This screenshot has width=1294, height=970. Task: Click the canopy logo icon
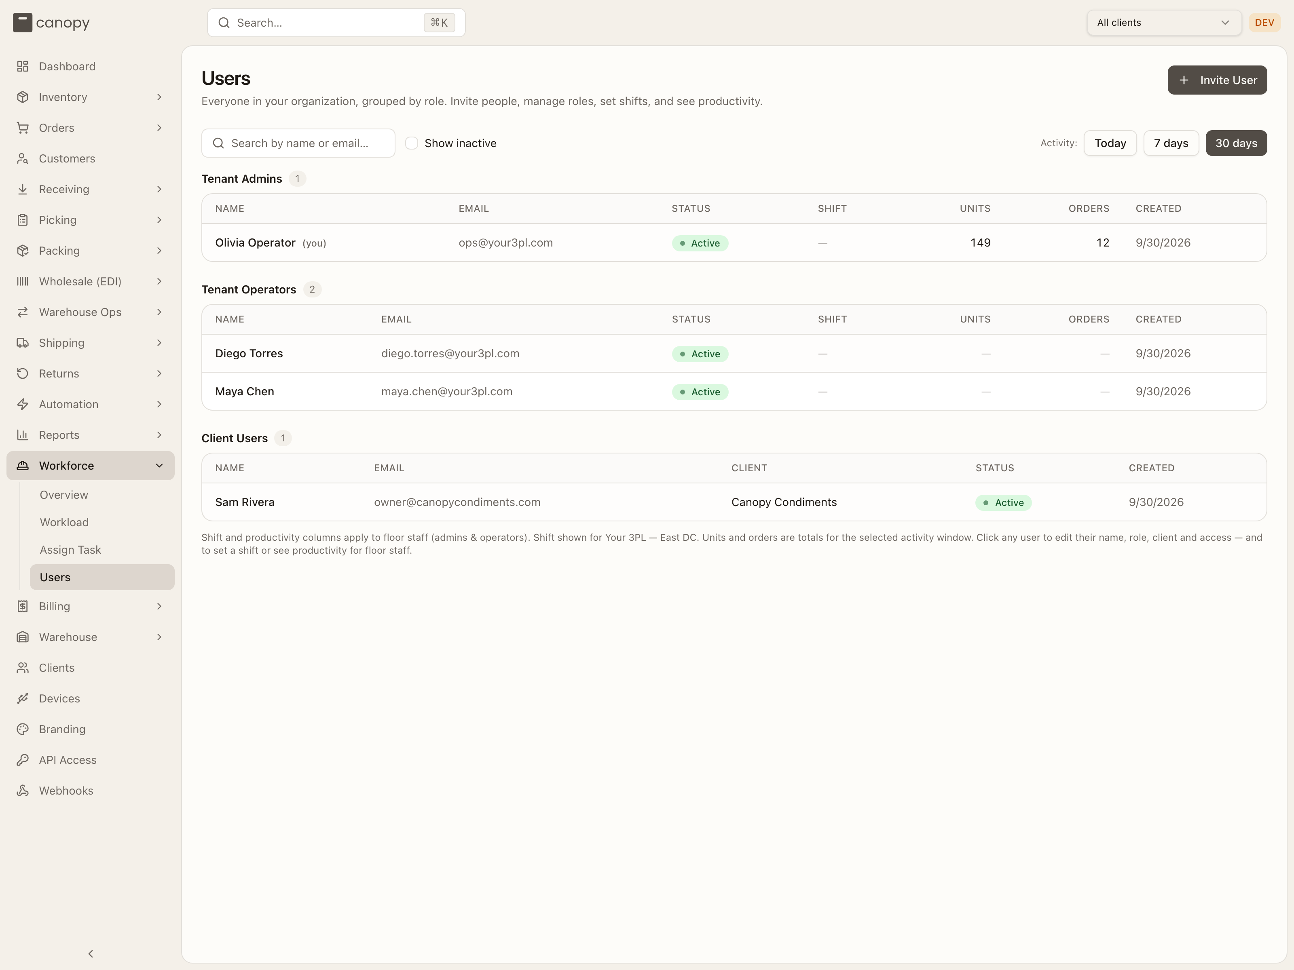(23, 23)
